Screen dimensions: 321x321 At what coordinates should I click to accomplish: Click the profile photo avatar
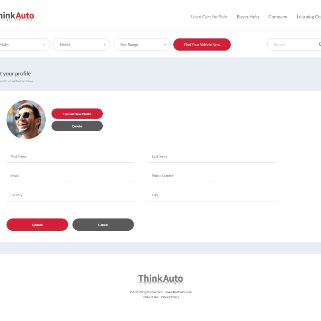26,120
